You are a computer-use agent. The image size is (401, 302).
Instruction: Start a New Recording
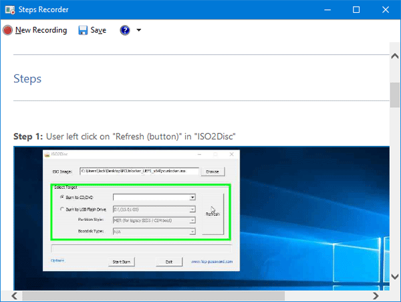coord(35,30)
